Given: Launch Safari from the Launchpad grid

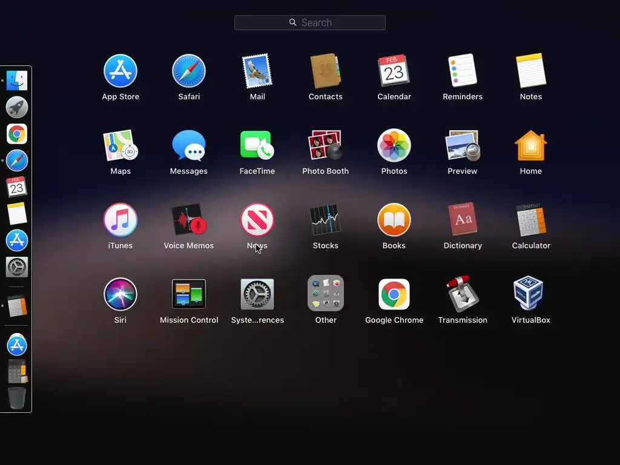Looking at the screenshot, I should [x=189, y=71].
